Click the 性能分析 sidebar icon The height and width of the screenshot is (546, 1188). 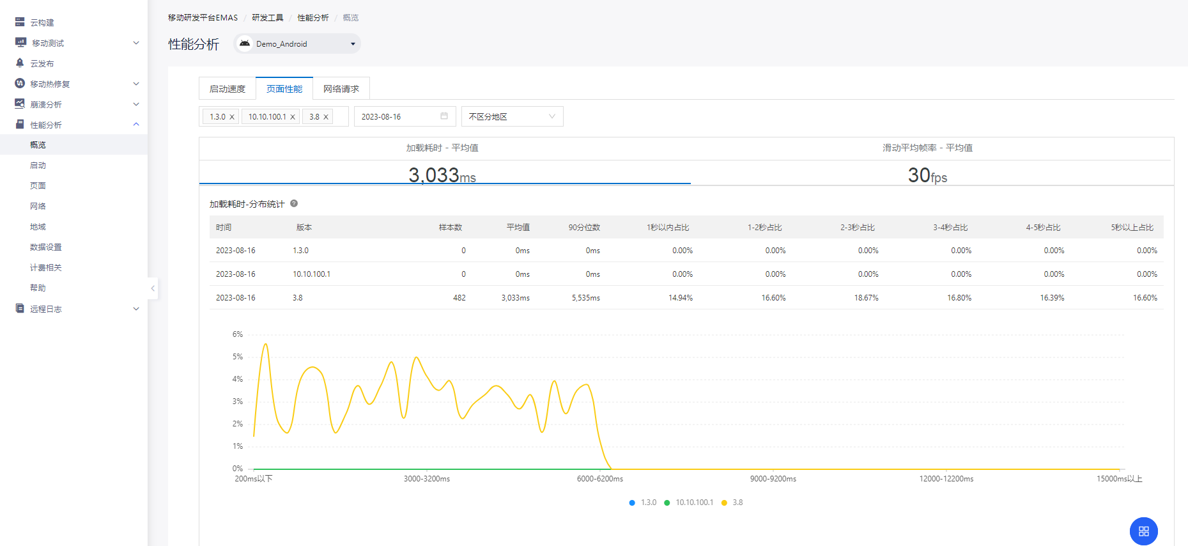tap(20, 124)
